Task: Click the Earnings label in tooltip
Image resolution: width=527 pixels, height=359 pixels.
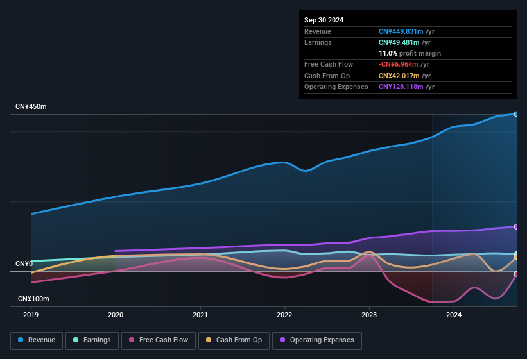Action: point(318,42)
